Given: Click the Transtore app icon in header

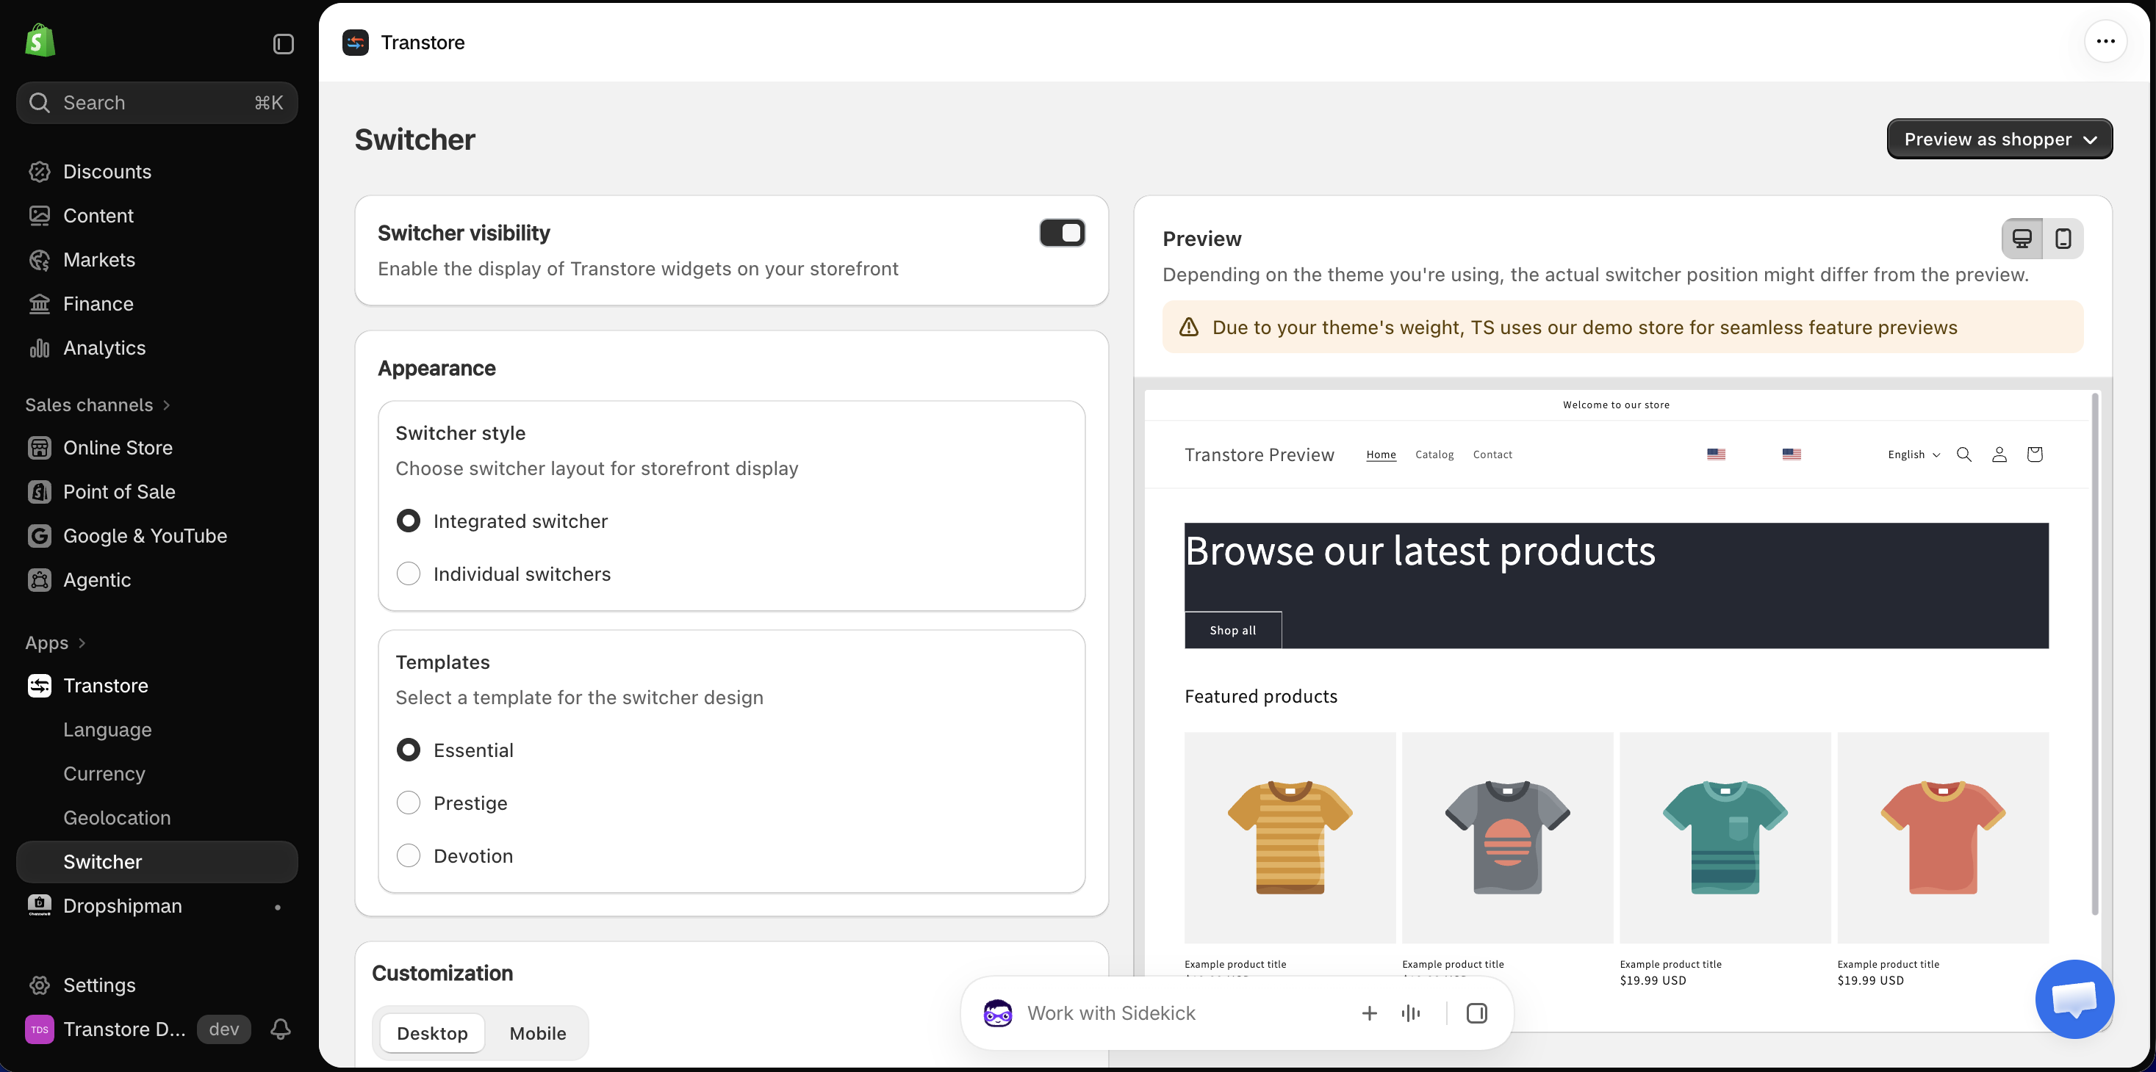Looking at the screenshot, I should [356, 43].
